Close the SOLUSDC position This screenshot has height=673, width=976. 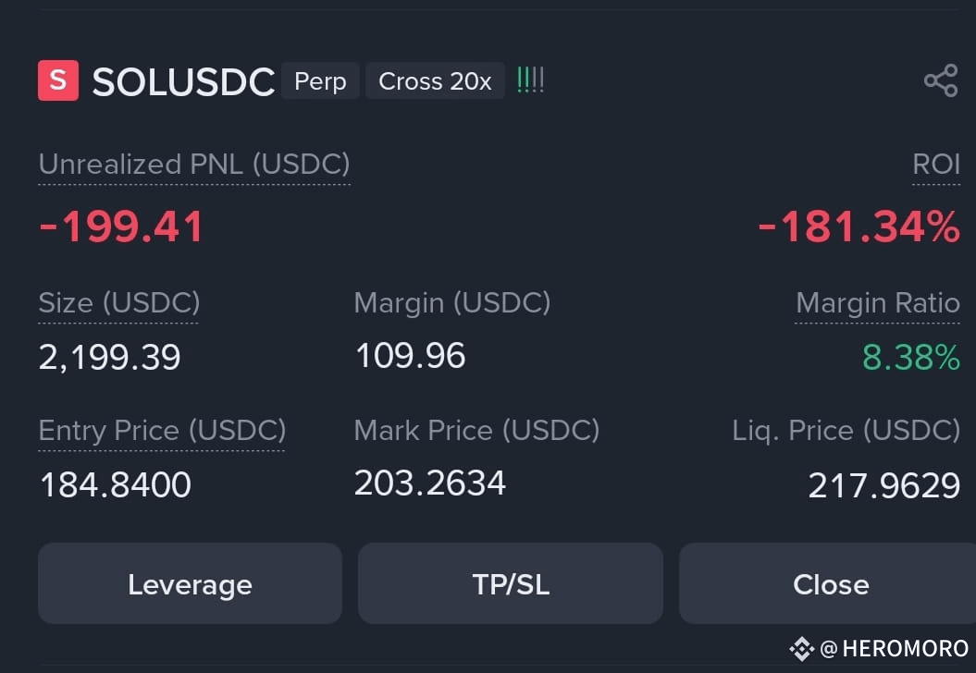pyautogui.click(x=828, y=583)
